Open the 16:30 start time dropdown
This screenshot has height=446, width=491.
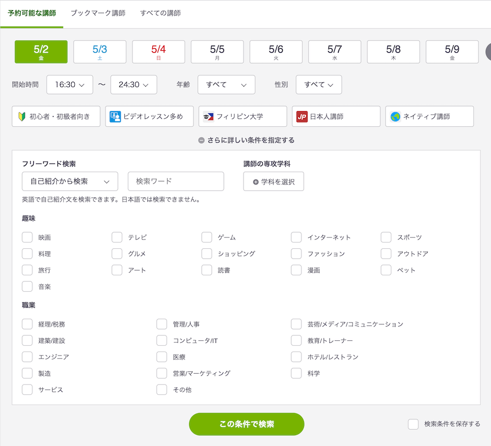coord(70,85)
